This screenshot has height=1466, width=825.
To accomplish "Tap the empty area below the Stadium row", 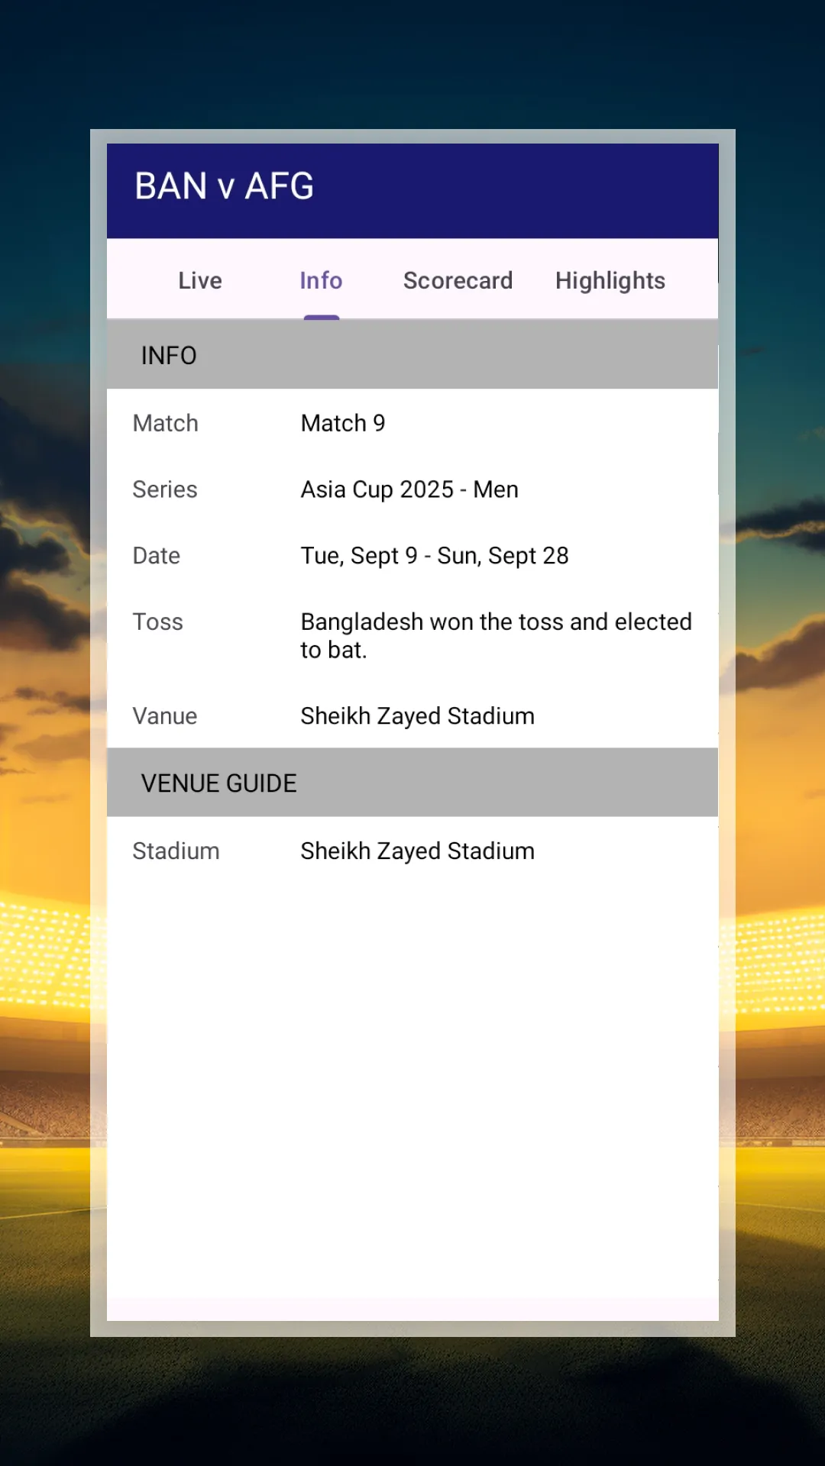I will coord(412,1069).
